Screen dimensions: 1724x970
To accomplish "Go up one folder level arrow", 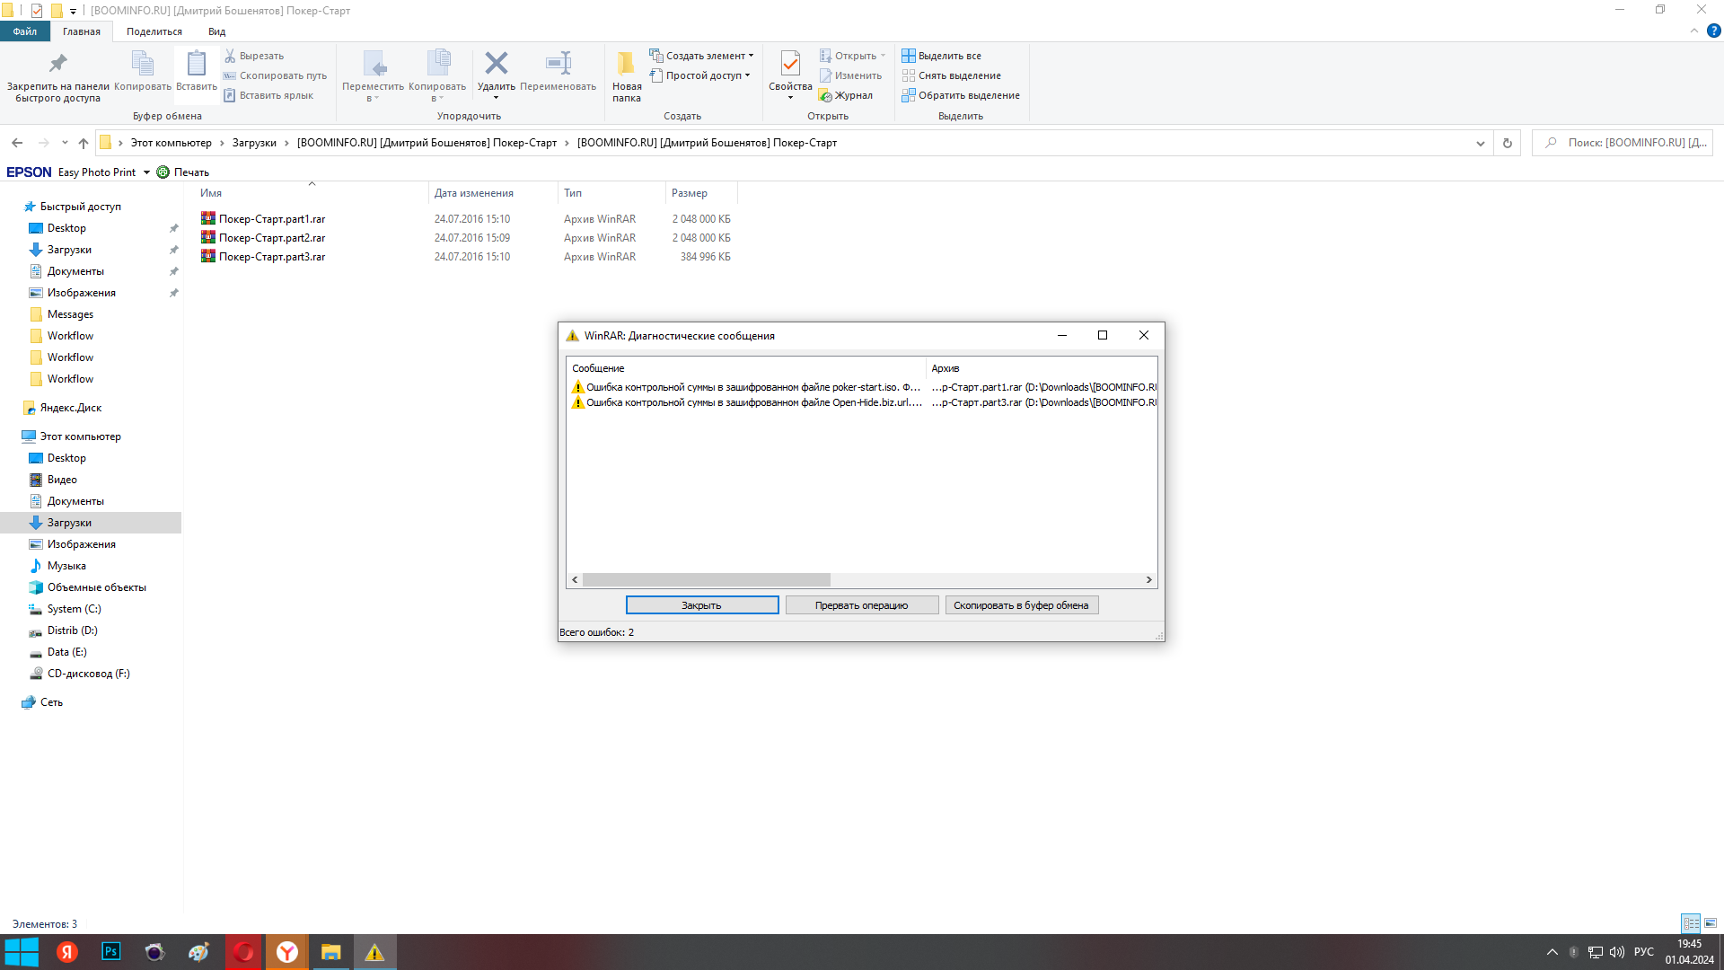I will (84, 143).
